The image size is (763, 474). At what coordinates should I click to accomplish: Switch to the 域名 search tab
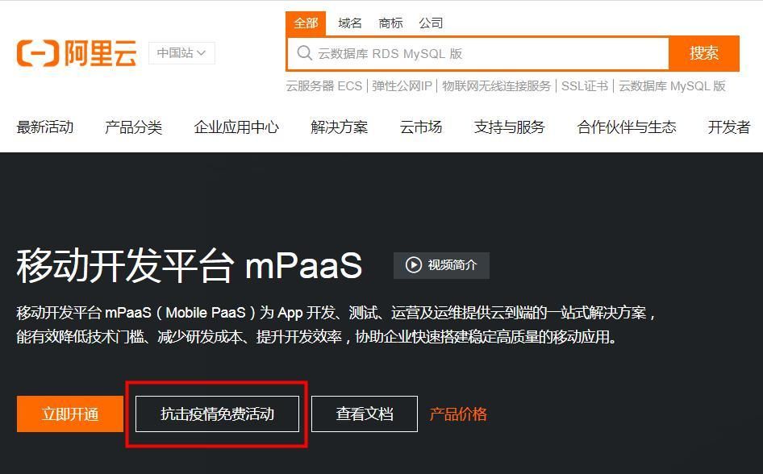[x=350, y=23]
